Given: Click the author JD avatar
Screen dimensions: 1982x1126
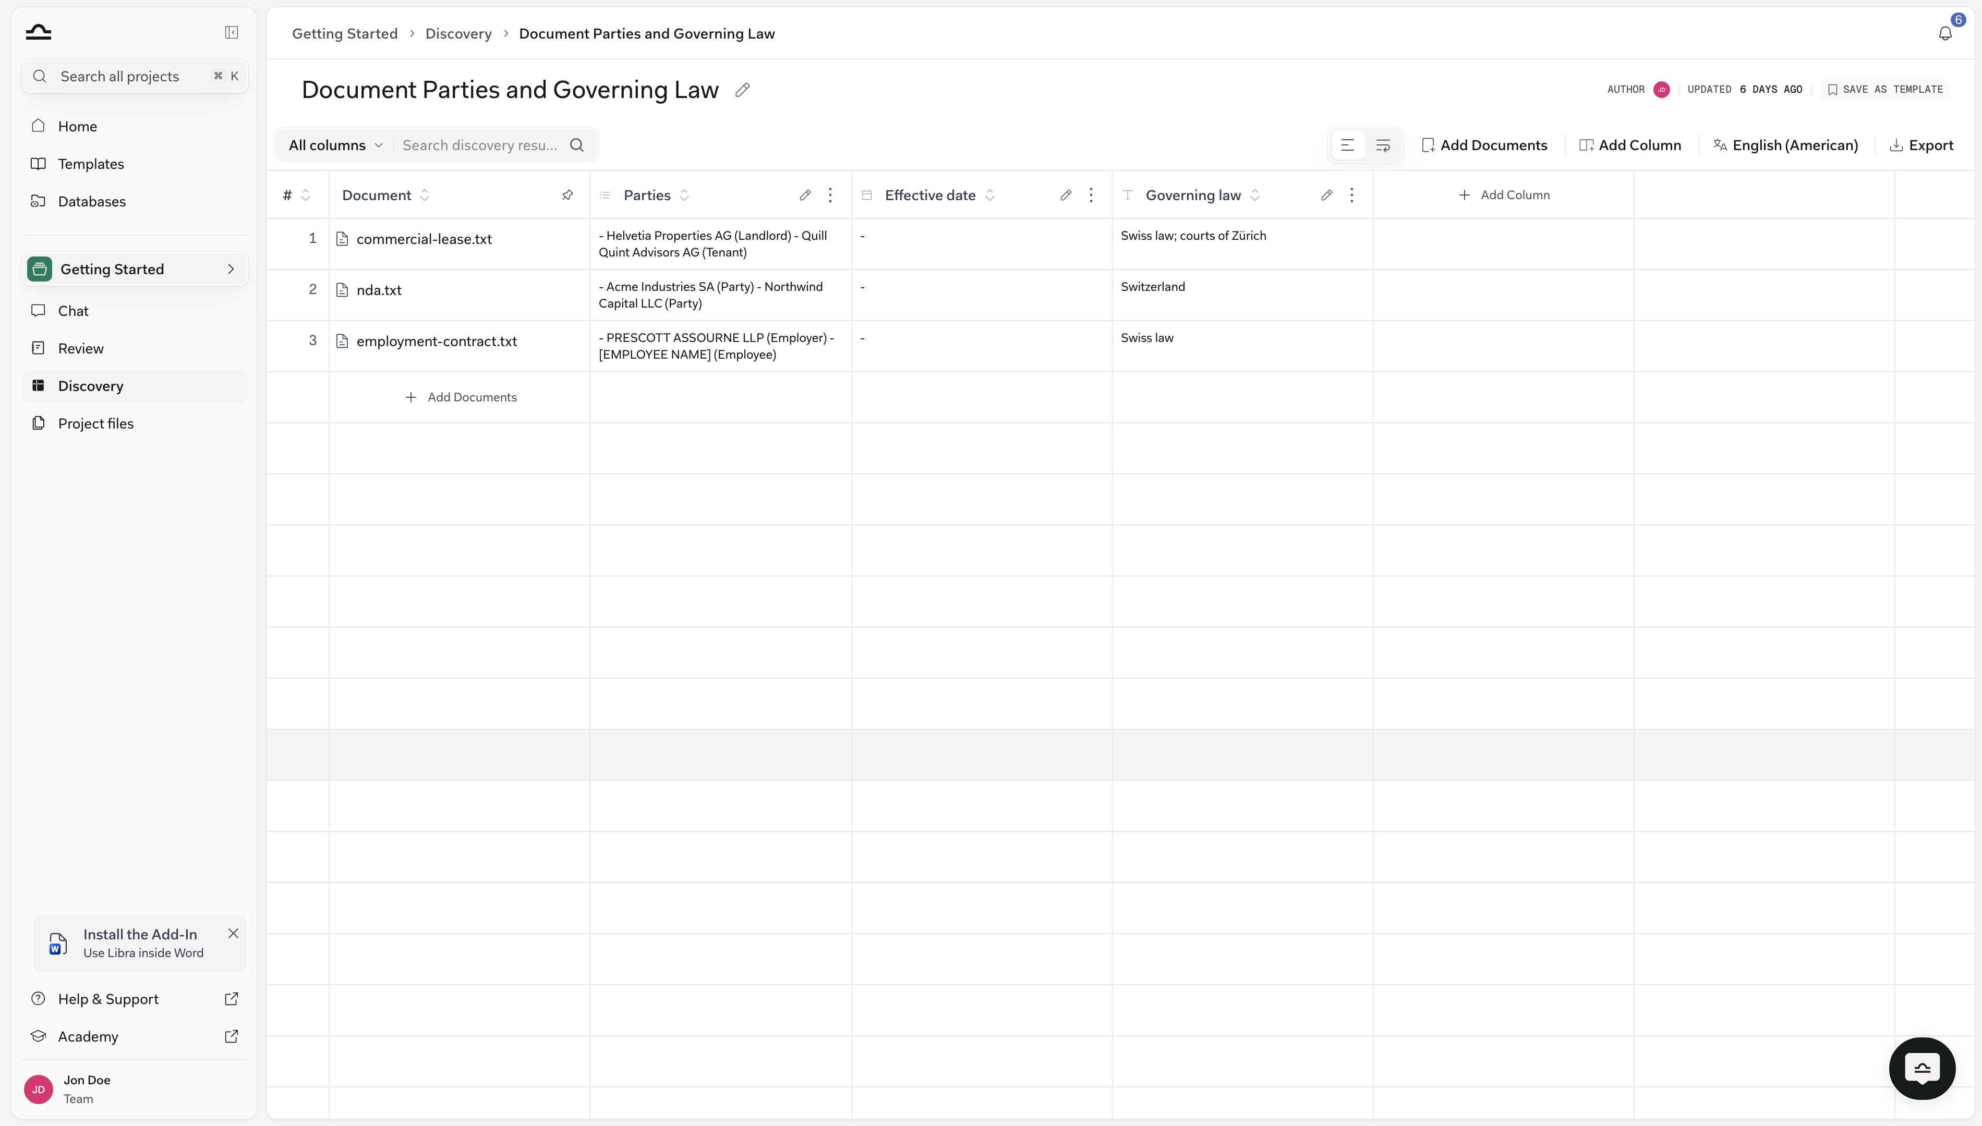Looking at the screenshot, I should pyautogui.click(x=1662, y=90).
